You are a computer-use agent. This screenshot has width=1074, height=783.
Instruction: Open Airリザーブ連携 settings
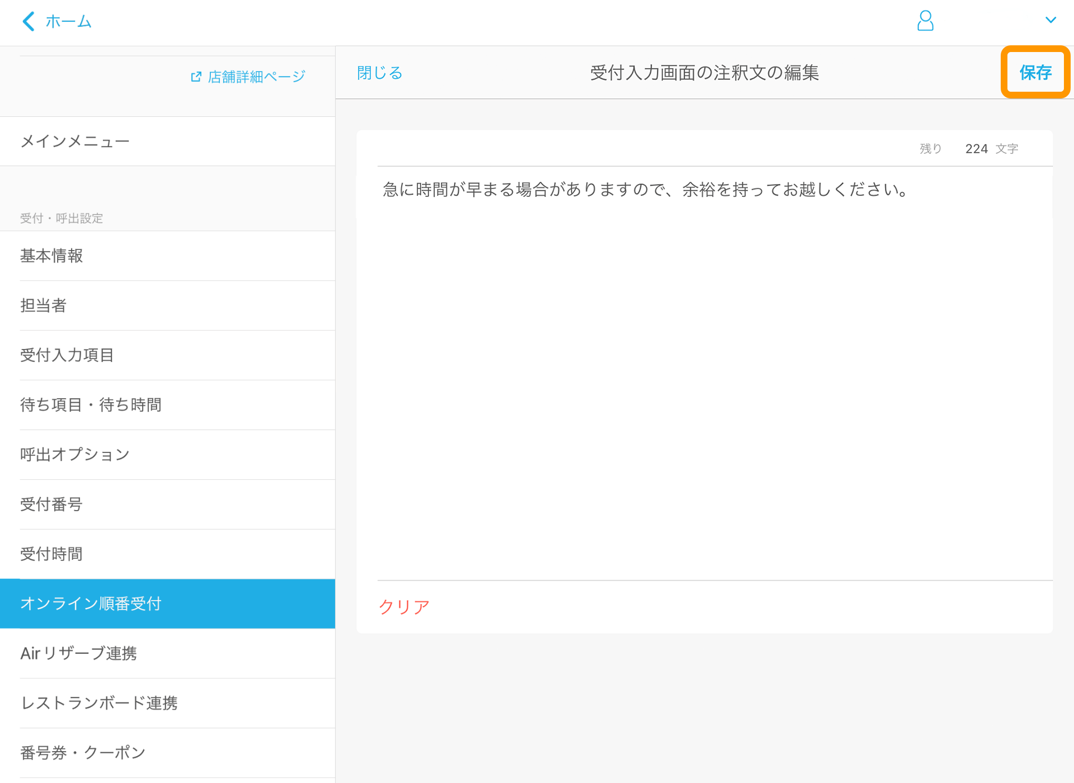click(x=78, y=653)
